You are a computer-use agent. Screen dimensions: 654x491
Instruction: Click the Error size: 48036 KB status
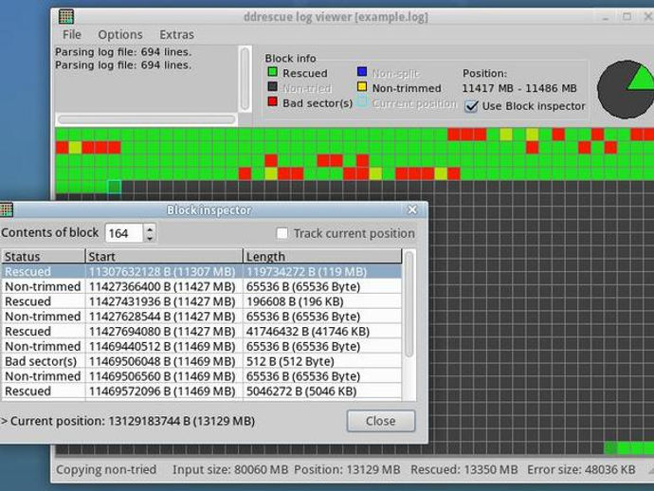pos(581,470)
